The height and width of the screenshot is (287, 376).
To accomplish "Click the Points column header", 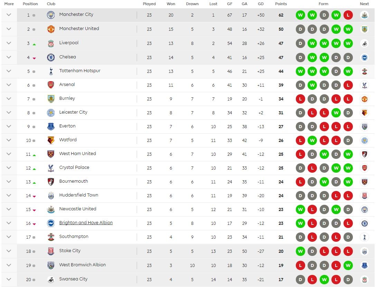I will click(281, 4).
